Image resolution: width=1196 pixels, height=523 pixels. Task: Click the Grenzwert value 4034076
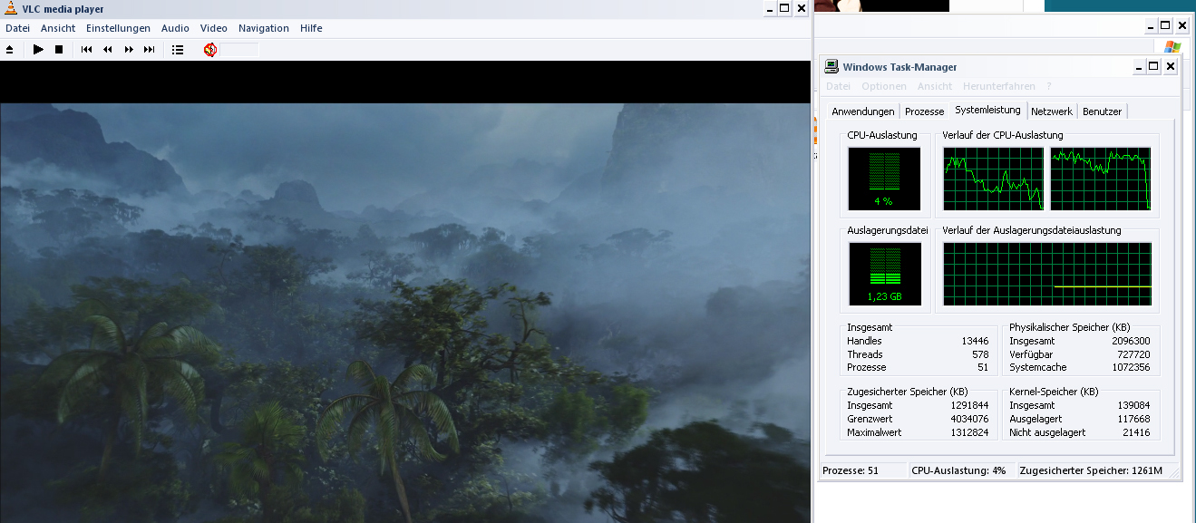pyautogui.click(x=968, y=419)
